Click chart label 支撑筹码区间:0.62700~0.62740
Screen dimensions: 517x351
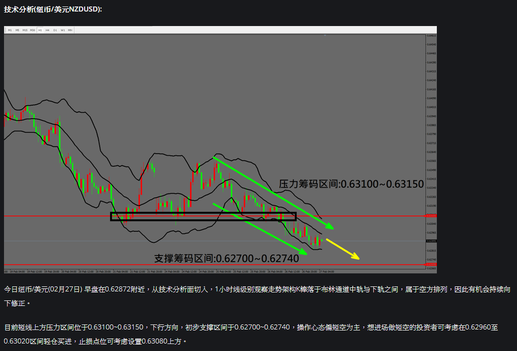[x=226, y=258]
